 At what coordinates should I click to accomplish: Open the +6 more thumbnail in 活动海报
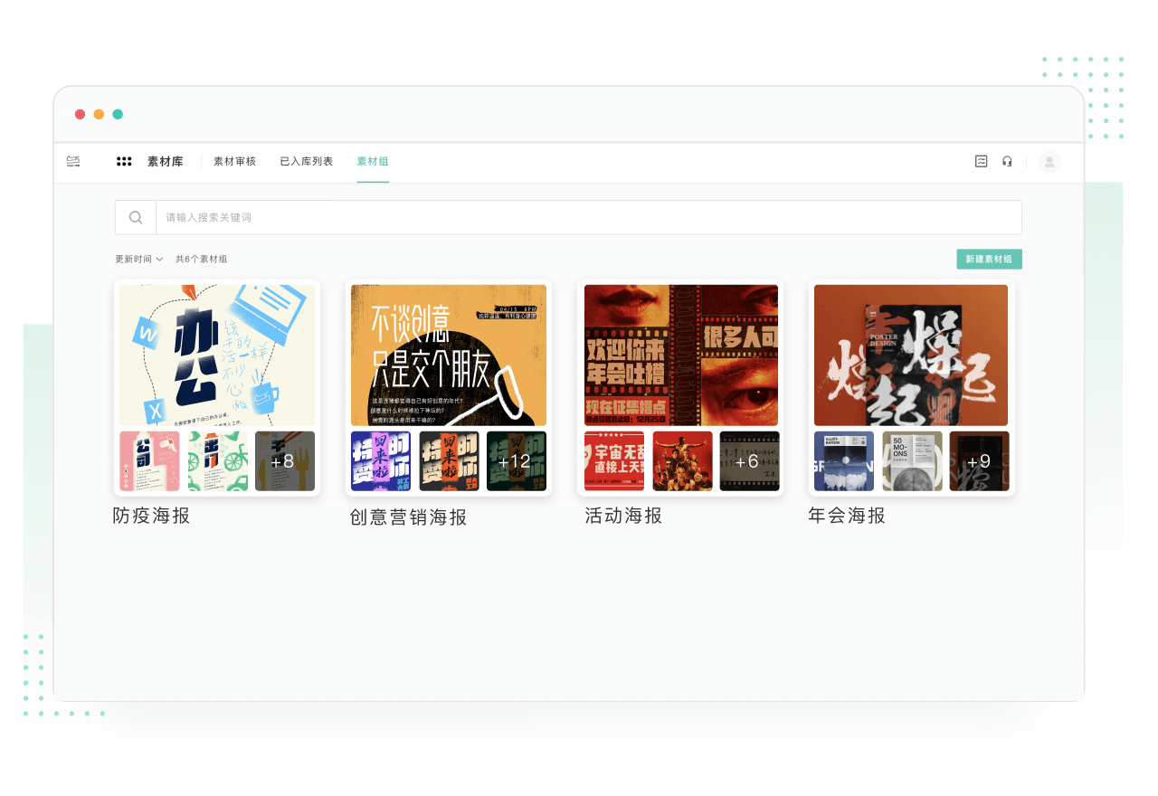(749, 461)
